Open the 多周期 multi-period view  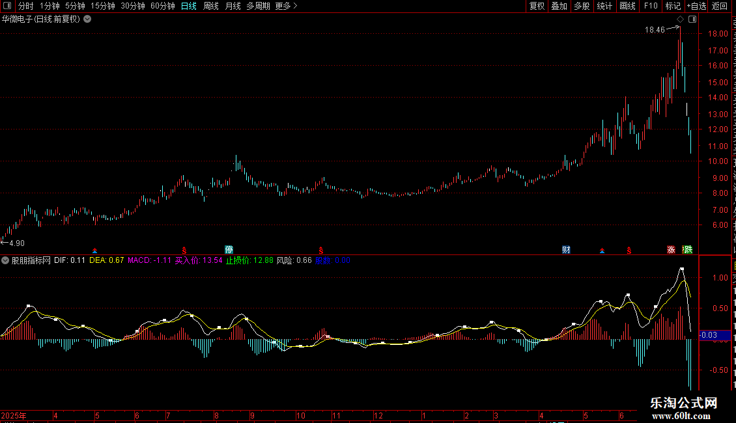(258, 6)
